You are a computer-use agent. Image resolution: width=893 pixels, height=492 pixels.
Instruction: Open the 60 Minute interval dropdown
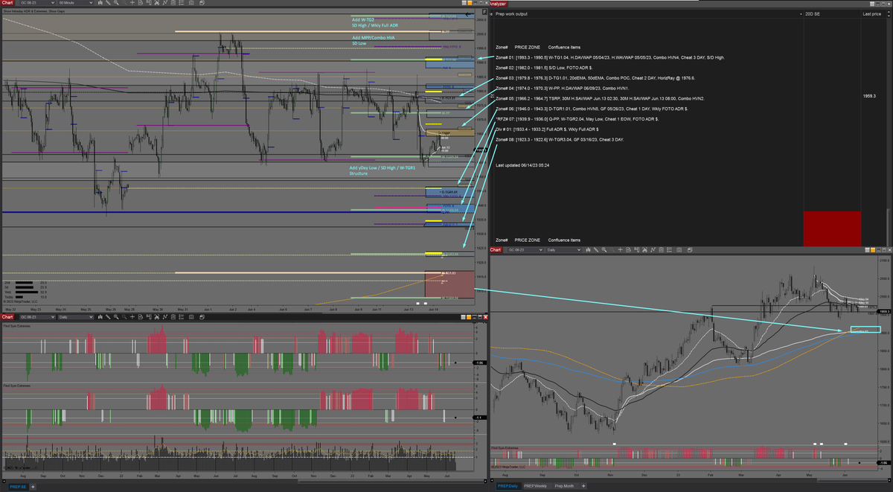pyautogui.click(x=75, y=3)
